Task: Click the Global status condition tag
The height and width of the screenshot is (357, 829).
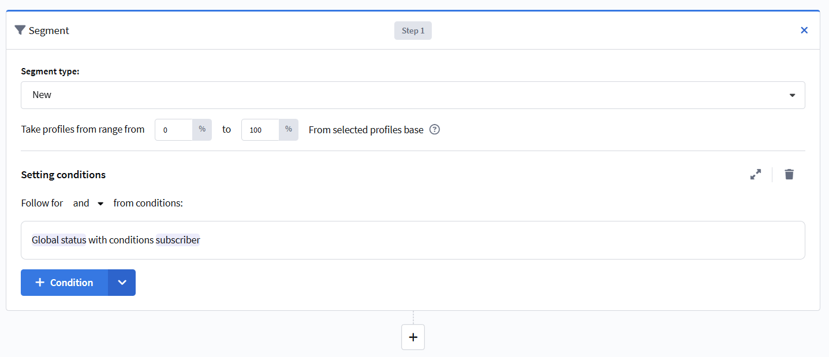Action: click(59, 240)
